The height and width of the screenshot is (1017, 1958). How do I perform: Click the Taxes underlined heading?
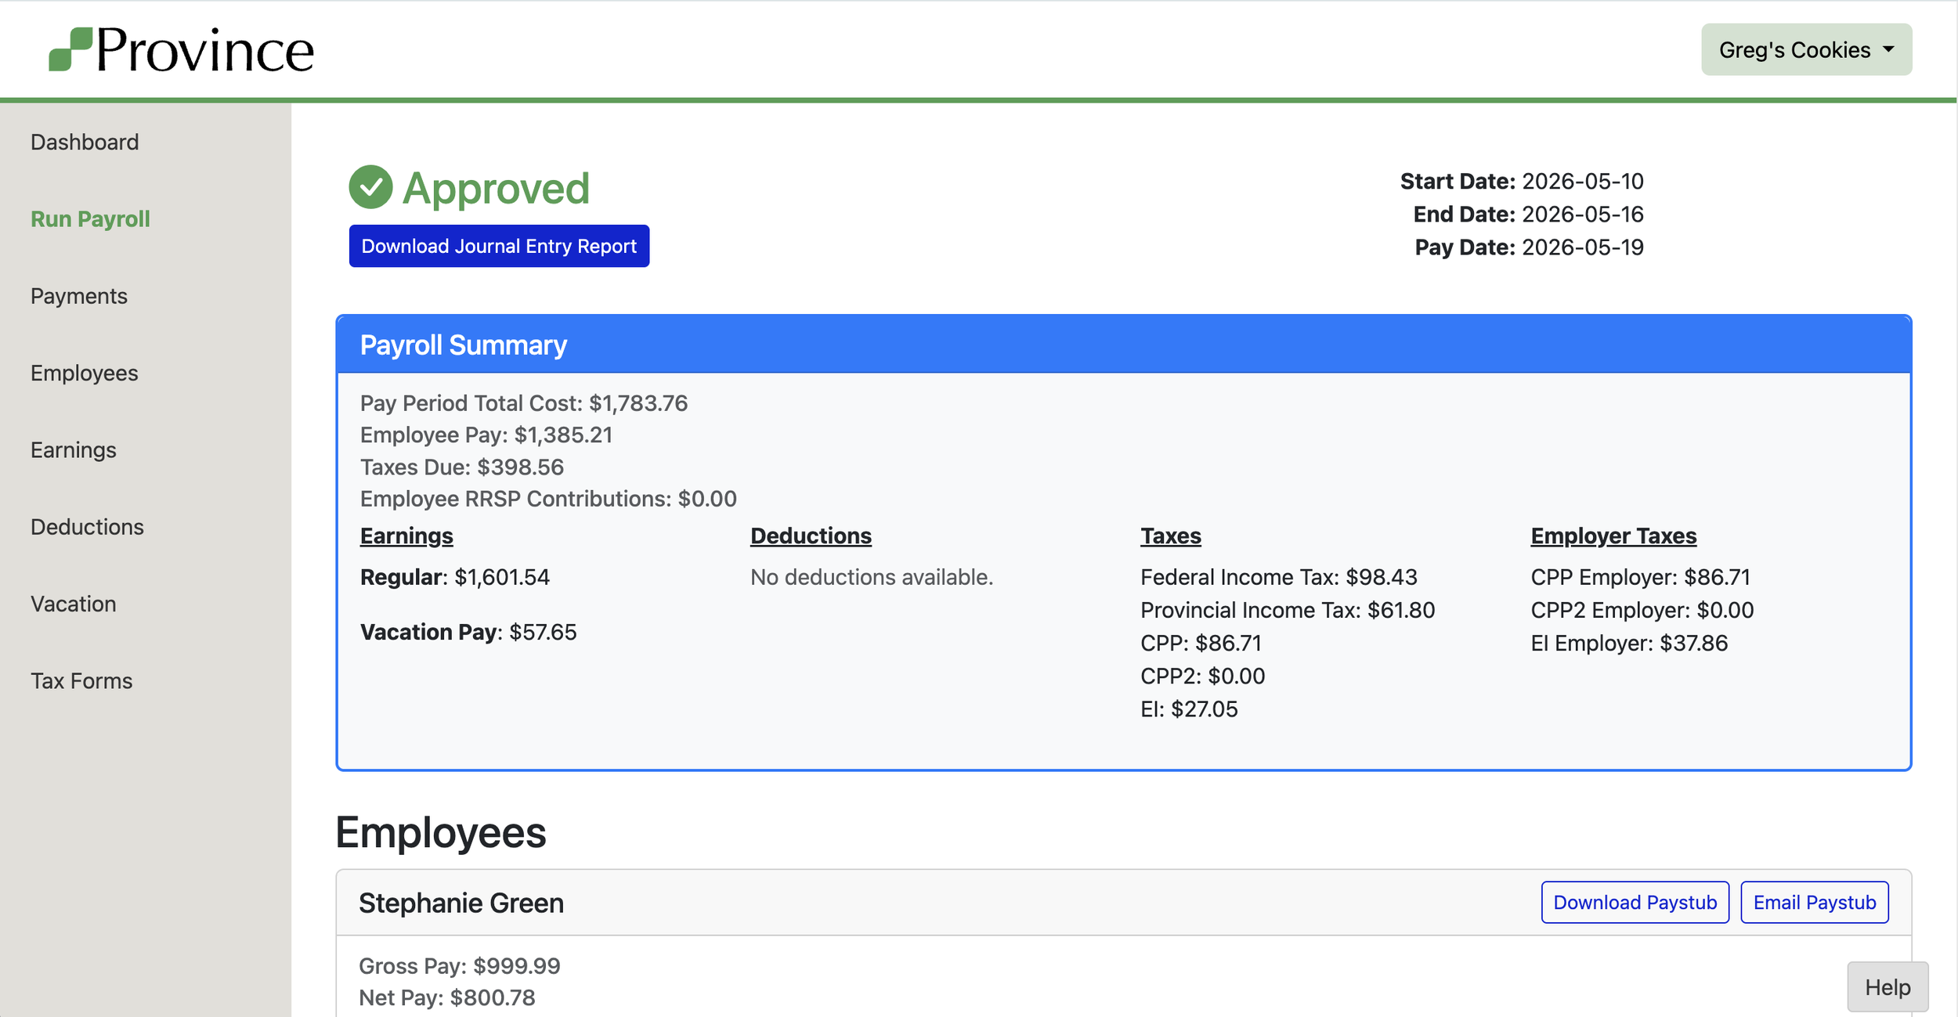pos(1170,536)
